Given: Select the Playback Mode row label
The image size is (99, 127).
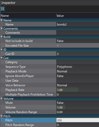Looking at the screenshot, I should click(x=16, y=71).
